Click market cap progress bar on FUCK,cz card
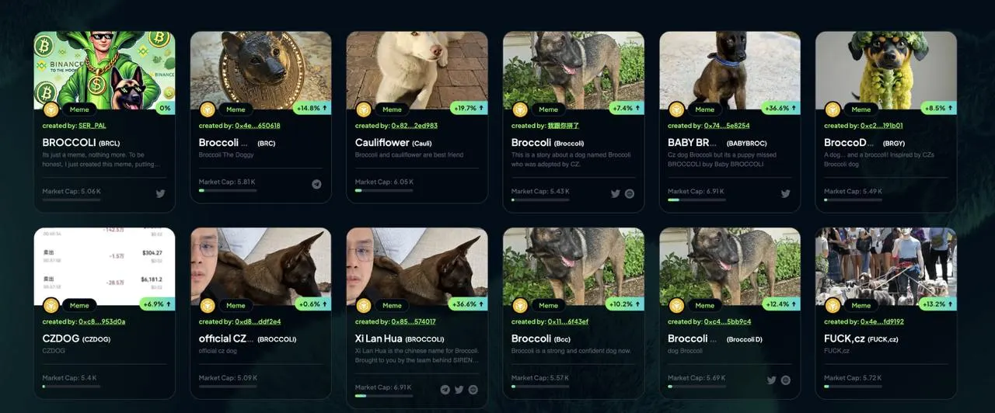The image size is (995, 413). pos(853,386)
